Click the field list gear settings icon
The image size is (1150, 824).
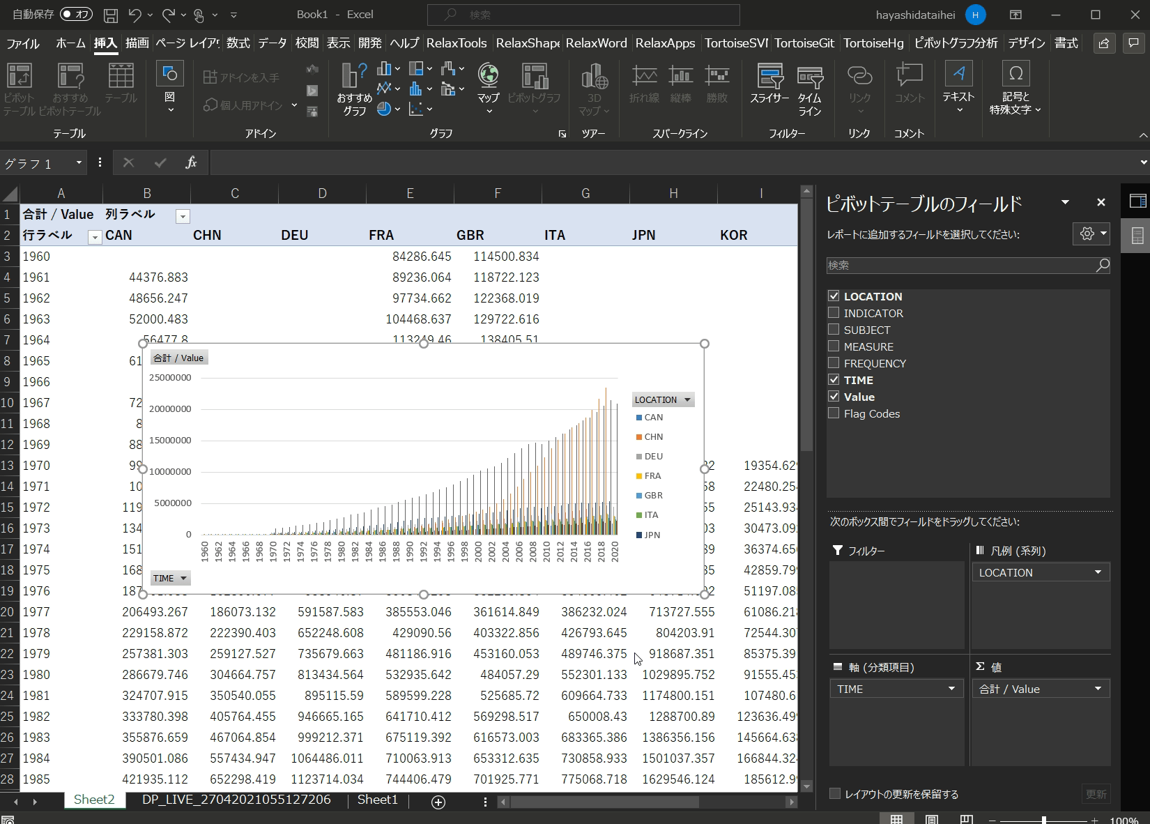pos(1087,234)
